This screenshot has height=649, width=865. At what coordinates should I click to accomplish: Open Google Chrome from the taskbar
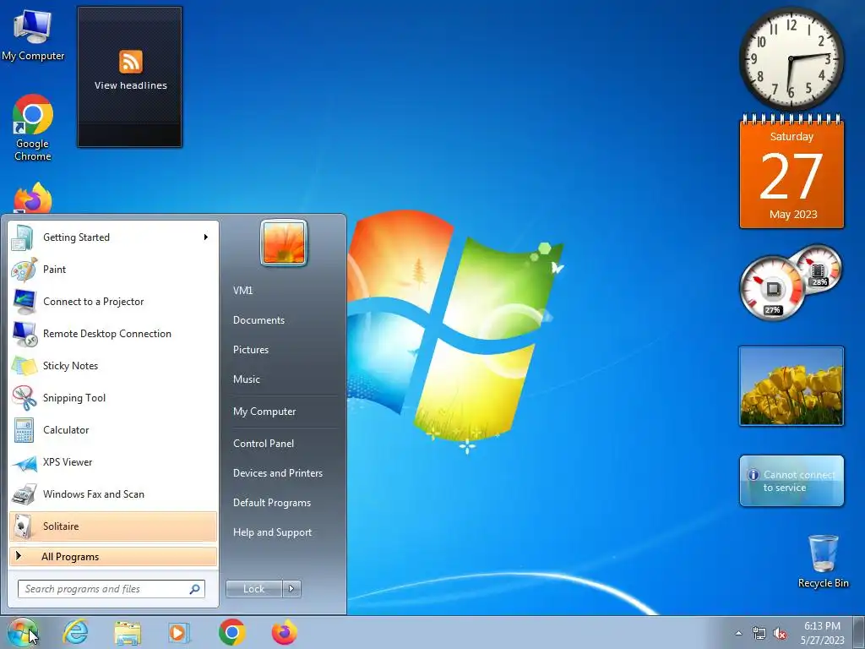tap(231, 632)
